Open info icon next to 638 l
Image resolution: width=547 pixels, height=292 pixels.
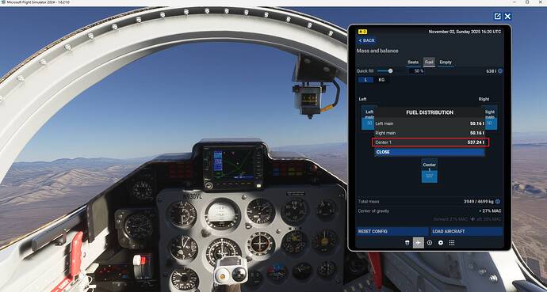click(500, 71)
